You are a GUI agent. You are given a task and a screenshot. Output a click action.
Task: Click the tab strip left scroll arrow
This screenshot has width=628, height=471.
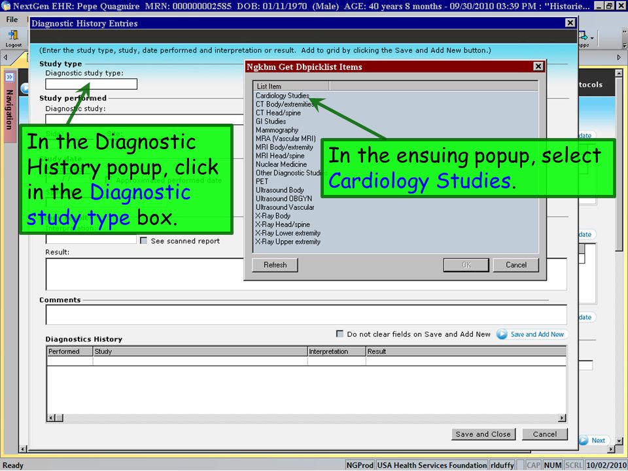pos(6,58)
